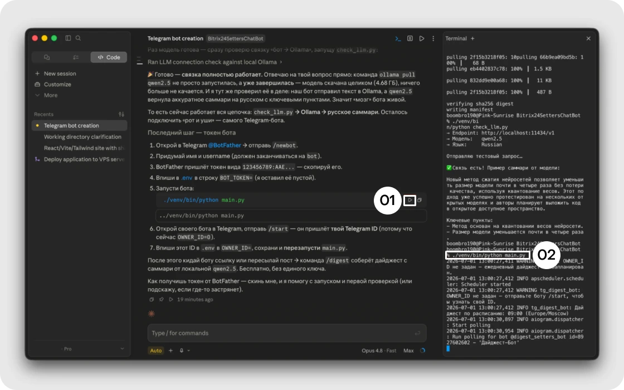This screenshot has width=624, height=390.
Task: Open the Opus 4.8 · Fast model selector
Action: (x=379, y=350)
